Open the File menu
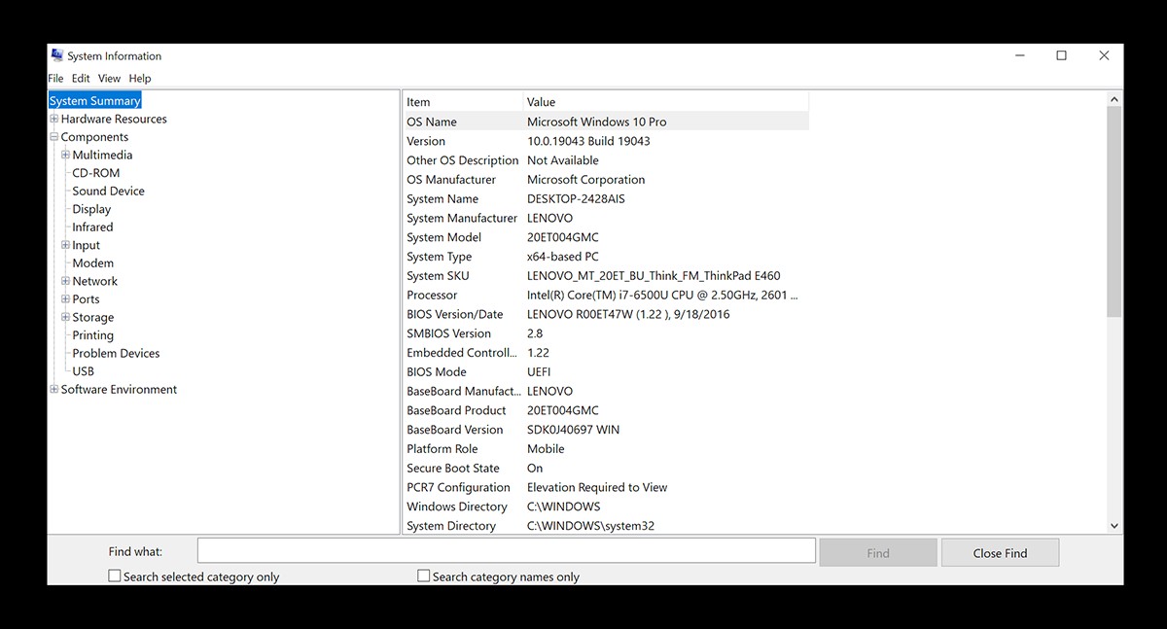Image resolution: width=1167 pixels, height=629 pixels. point(55,78)
